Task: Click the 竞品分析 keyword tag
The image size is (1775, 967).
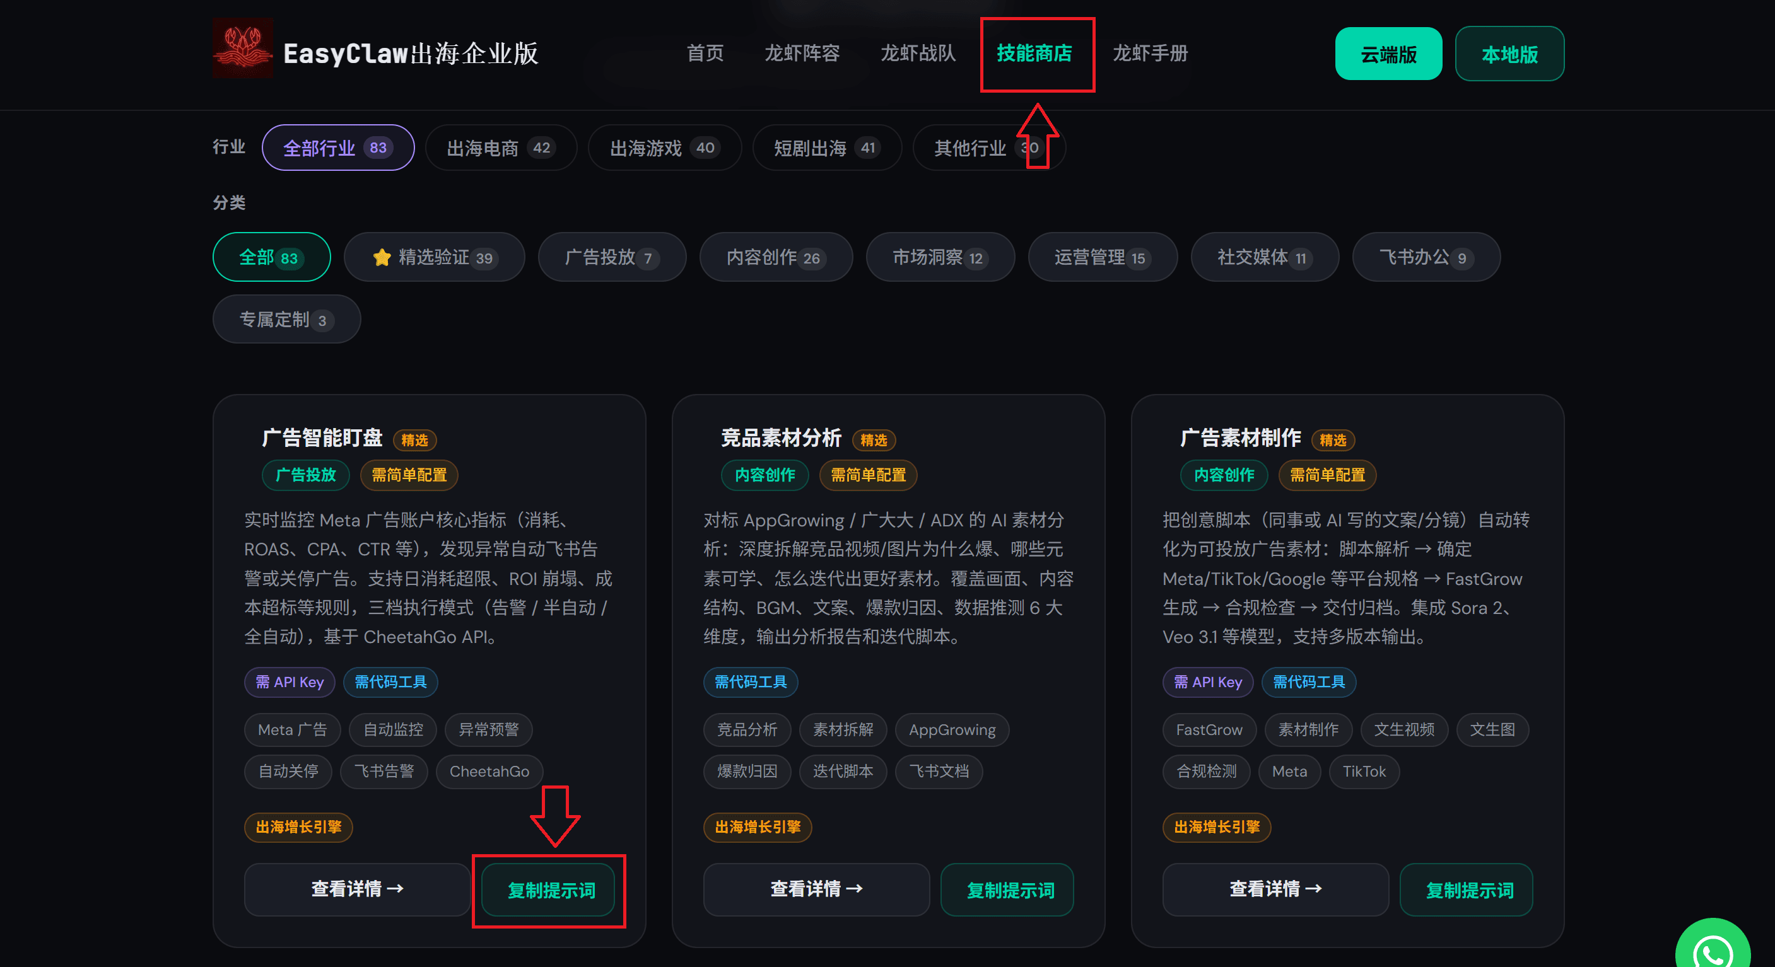Action: (747, 730)
